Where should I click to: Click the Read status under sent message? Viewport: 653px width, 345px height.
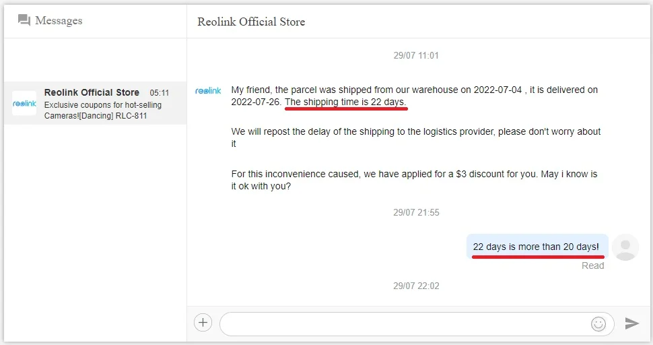592,265
